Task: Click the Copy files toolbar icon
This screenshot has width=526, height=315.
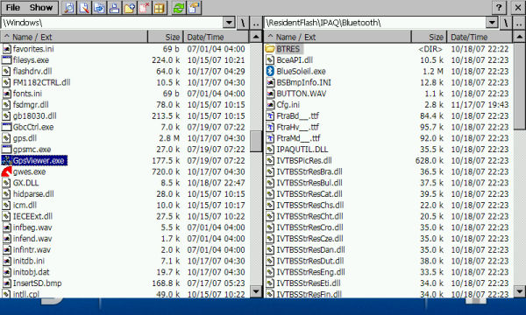Action: [x=99, y=8]
